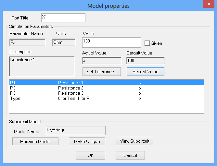Screen dimensions: 217x166
Task: Click the Make Unique button
Action: click(87, 141)
